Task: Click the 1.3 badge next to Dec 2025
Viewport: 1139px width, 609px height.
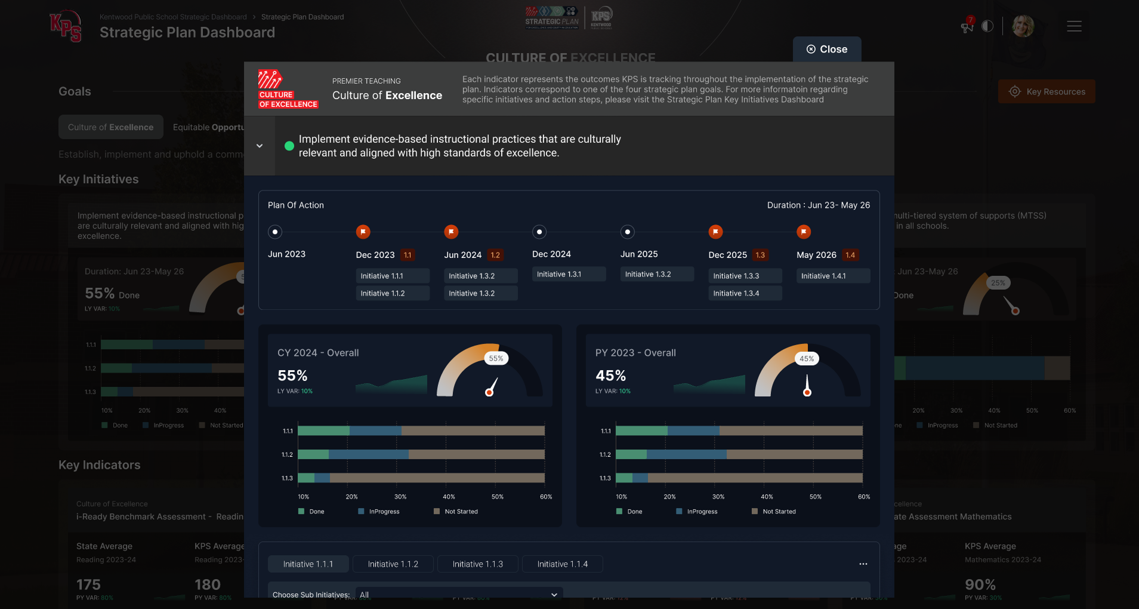Action: [x=760, y=255]
